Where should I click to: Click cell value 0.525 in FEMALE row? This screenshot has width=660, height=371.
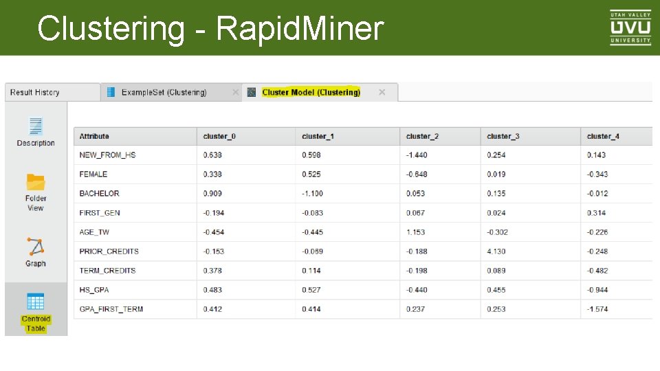(x=311, y=174)
